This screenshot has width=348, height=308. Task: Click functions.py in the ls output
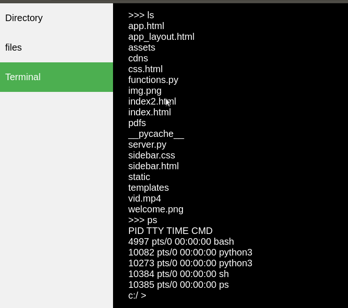coord(153,80)
